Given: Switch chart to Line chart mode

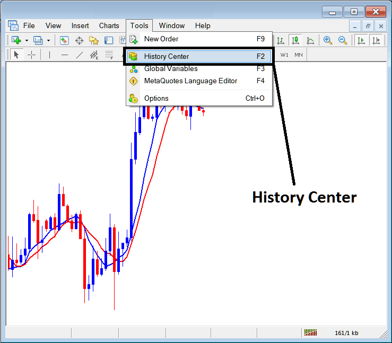Looking at the screenshot, I should tap(310, 40).
